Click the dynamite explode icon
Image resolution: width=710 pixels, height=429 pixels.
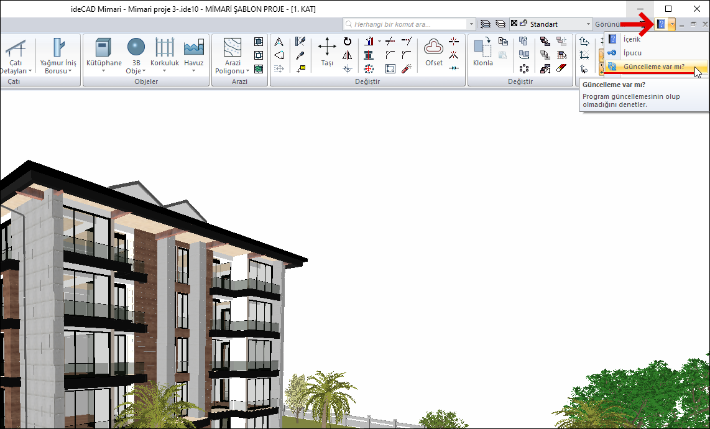coord(407,69)
